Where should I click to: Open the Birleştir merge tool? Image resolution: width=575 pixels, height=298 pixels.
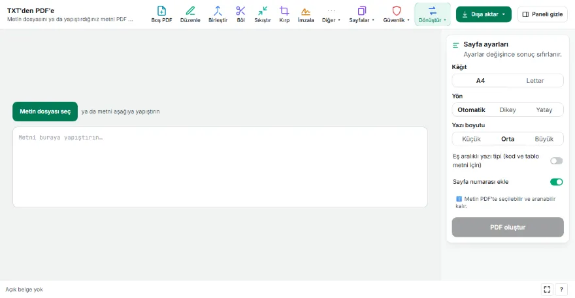(218, 14)
